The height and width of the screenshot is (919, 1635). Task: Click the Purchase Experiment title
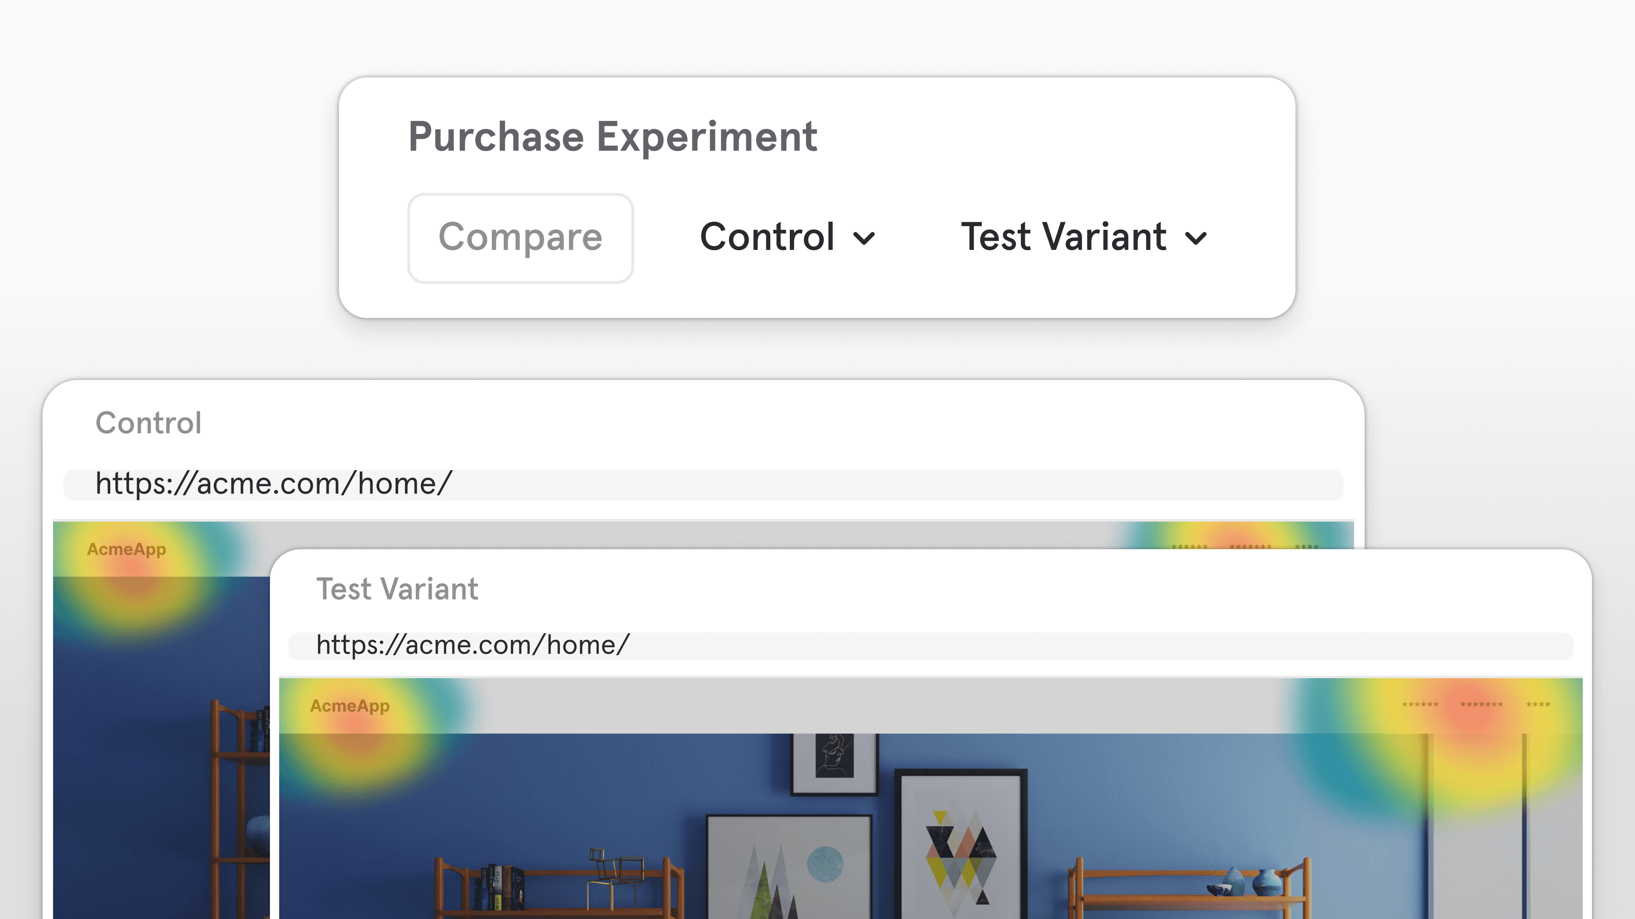(x=613, y=136)
